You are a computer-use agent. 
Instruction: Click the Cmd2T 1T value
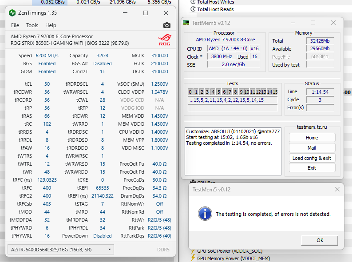[x=103, y=71]
